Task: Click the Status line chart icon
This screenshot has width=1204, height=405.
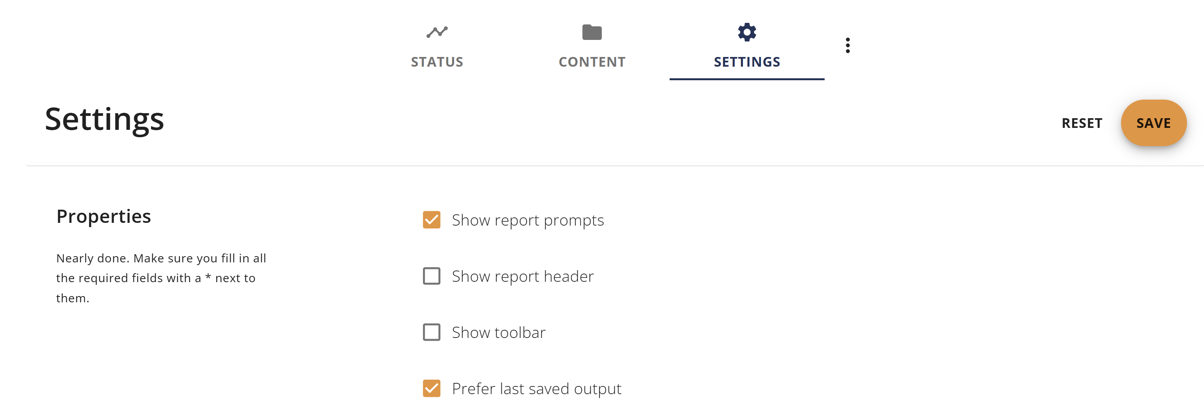Action: pos(437,32)
